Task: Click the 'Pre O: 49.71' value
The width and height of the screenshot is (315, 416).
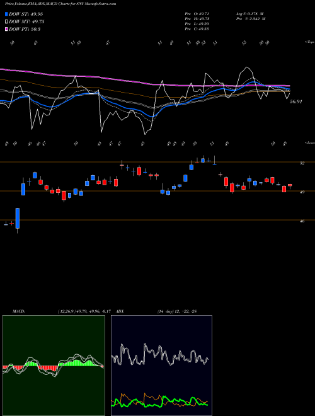Action: (x=197, y=13)
